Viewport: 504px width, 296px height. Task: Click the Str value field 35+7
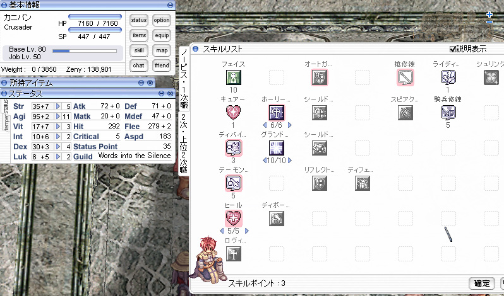click(43, 106)
